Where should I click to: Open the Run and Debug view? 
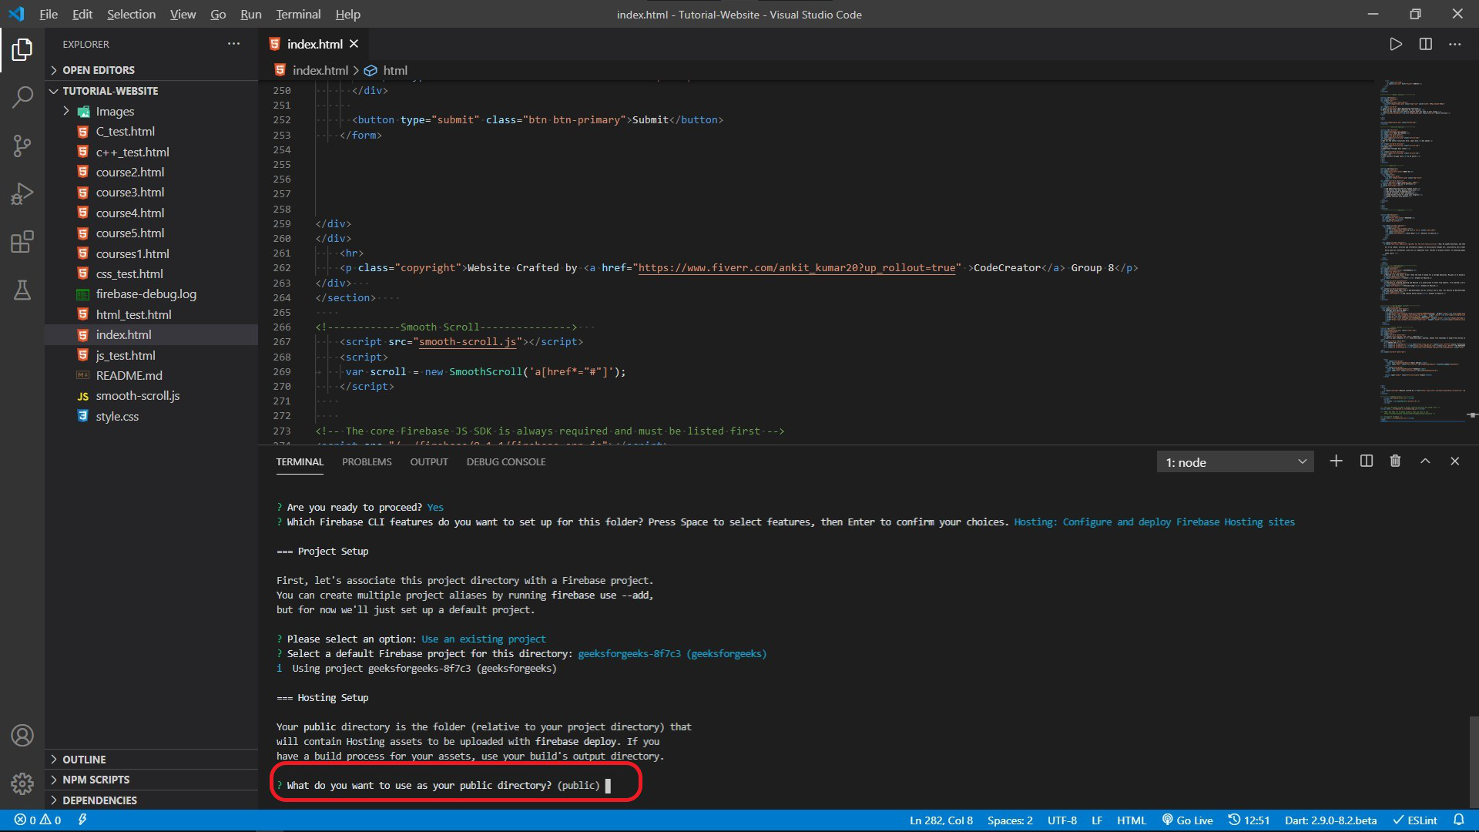[x=22, y=193]
